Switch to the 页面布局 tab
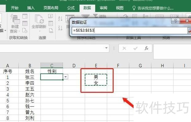The width and height of the screenshot is (191, 122). (51, 8)
